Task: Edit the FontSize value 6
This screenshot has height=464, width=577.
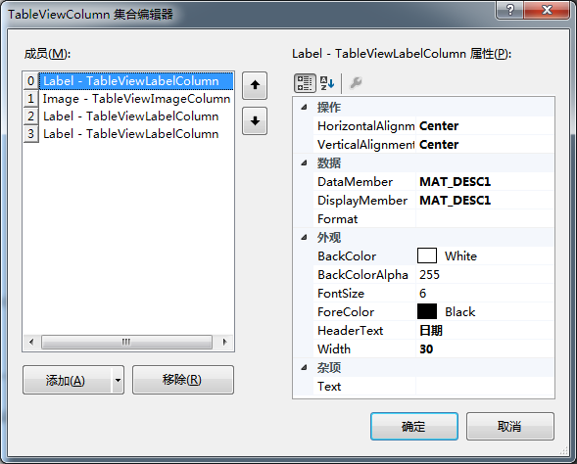Action: pos(485,293)
